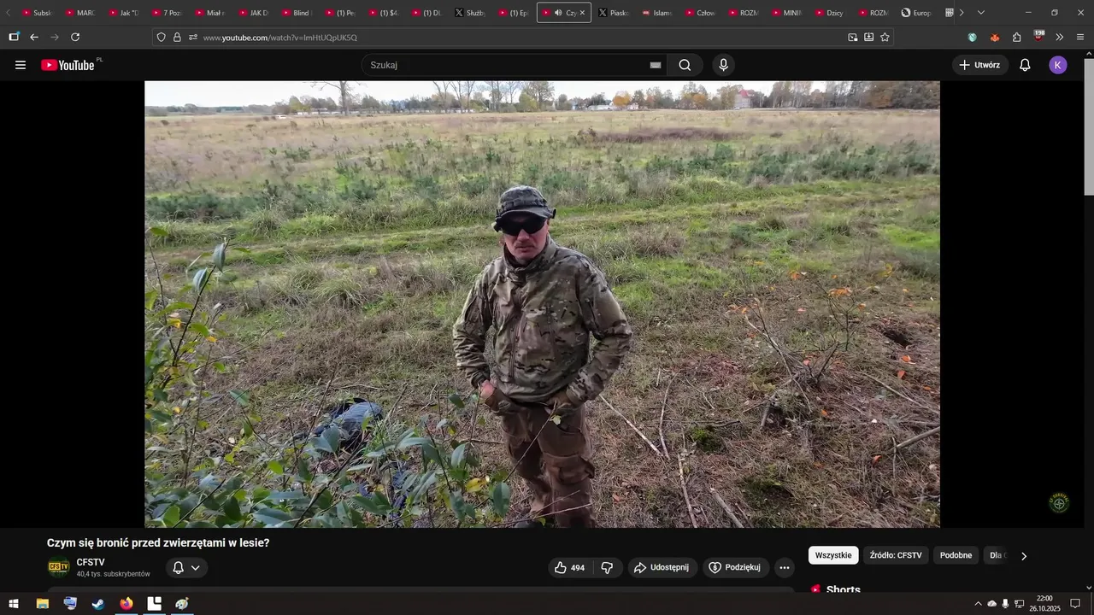Open the Shorts section heading
The height and width of the screenshot is (615, 1094).
[x=844, y=589]
